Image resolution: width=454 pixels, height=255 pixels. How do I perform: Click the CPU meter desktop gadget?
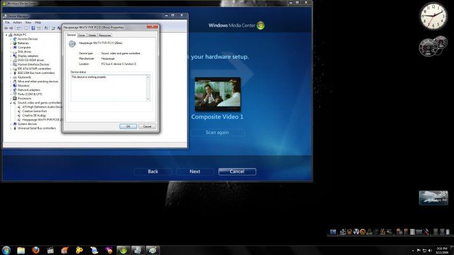[x=433, y=46]
